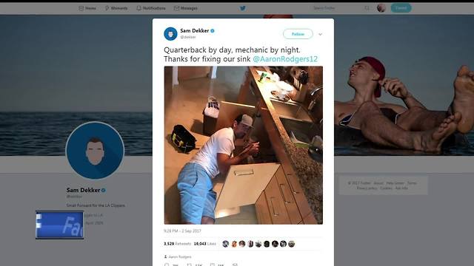The image size is (474, 266).
Task: Click the 9:28 PM tweet timestamp
Action: tap(182, 231)
